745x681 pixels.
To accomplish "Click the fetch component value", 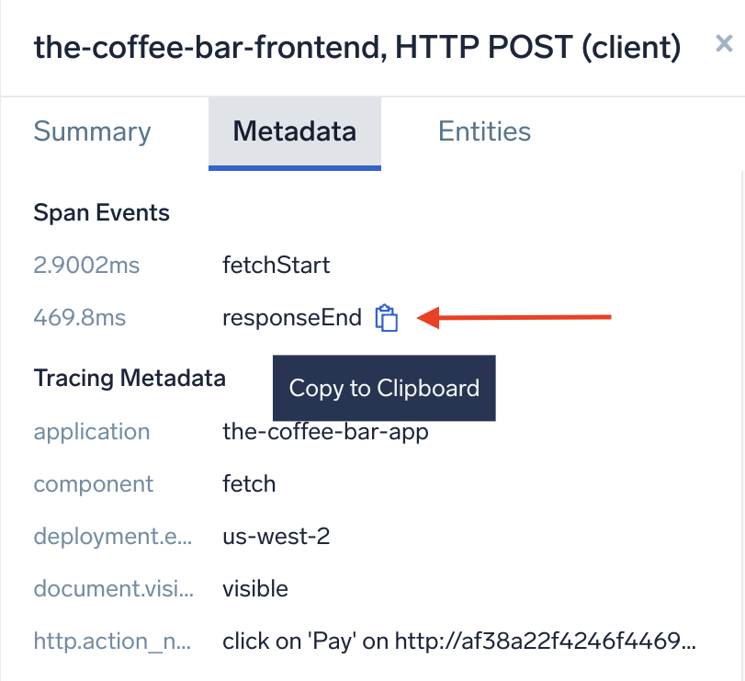I will point(249,483).
